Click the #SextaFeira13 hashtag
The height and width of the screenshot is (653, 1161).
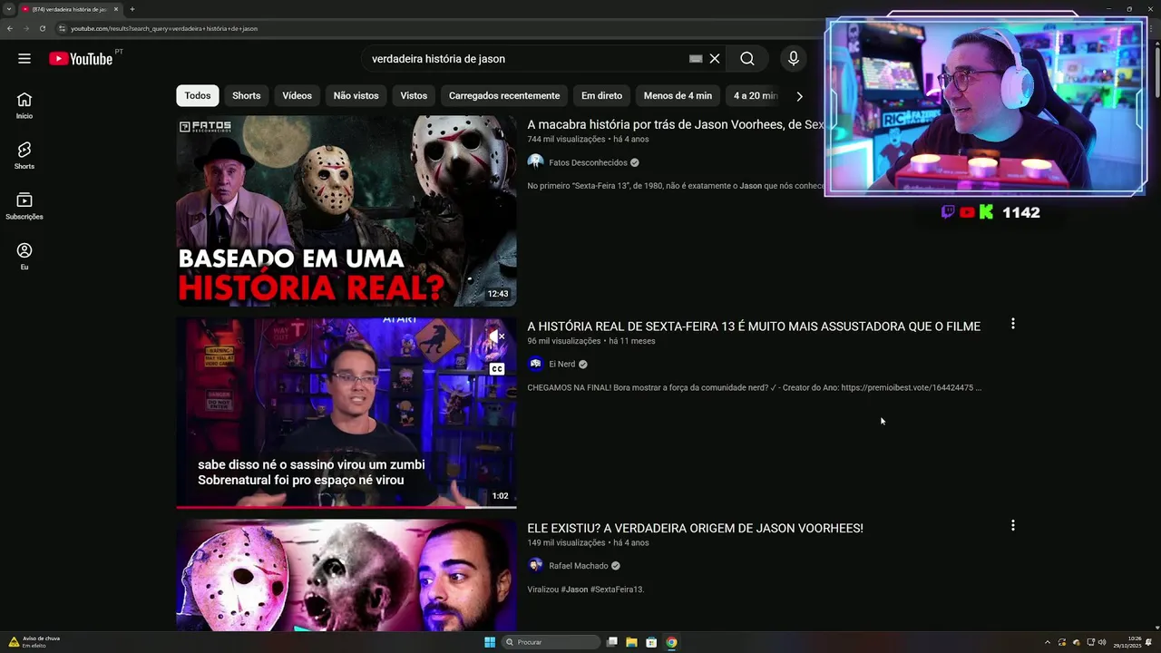click(x=617, y=590)
